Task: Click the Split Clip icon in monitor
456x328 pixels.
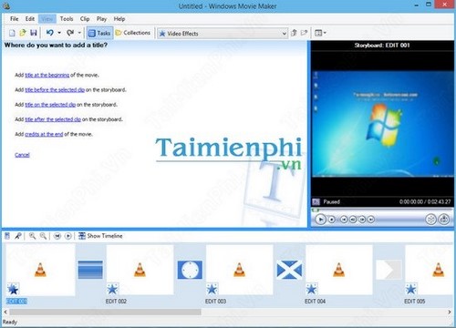Action: pos(430,219)
